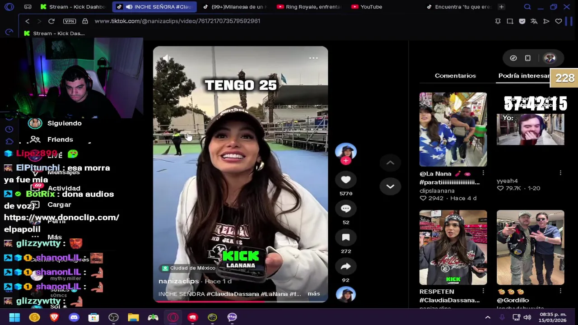
Task: Click the pin icon in the address bar
Action: pos(498,21)
